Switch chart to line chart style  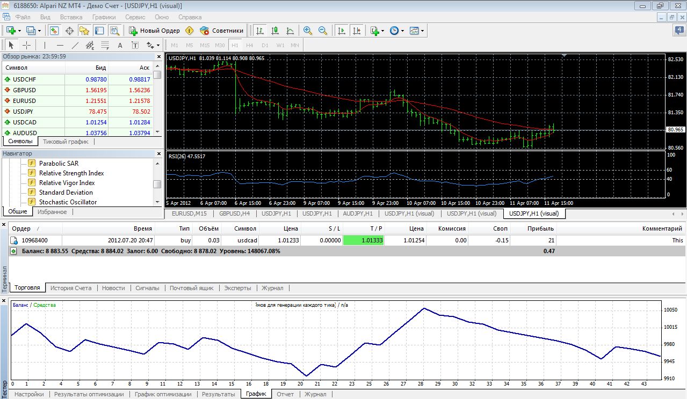290,31
